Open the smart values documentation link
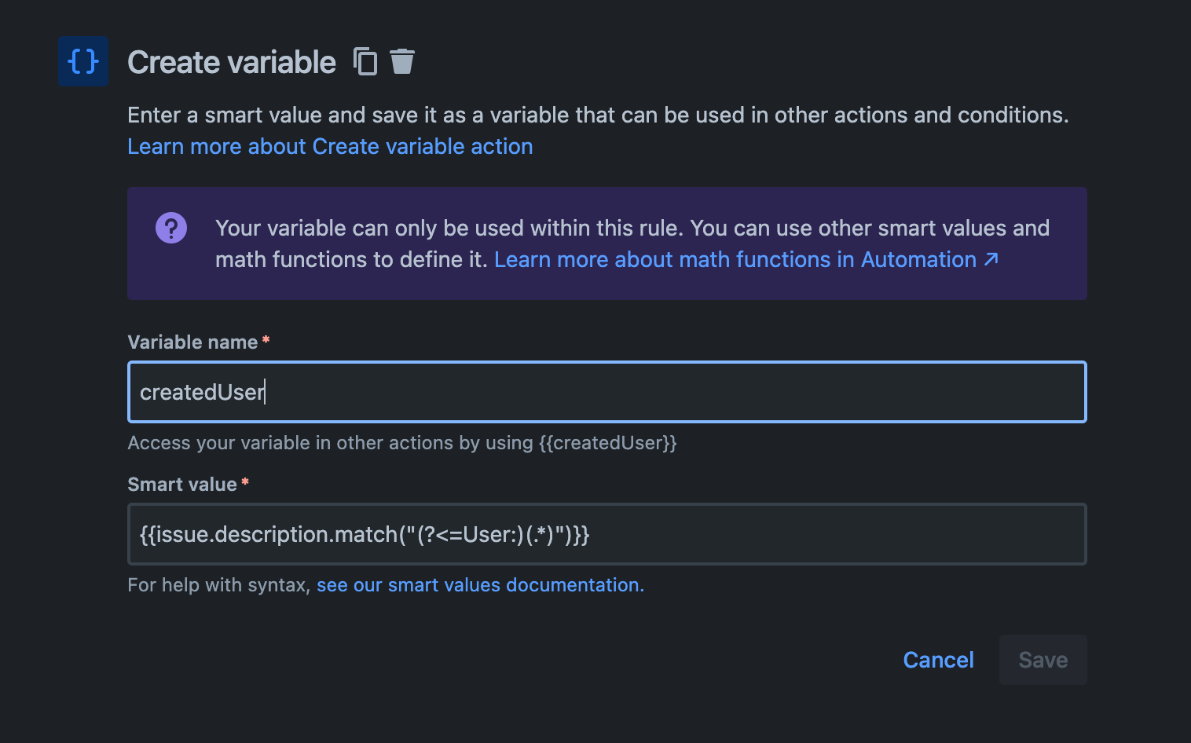1191x743 pixels. tap(480, 585)
